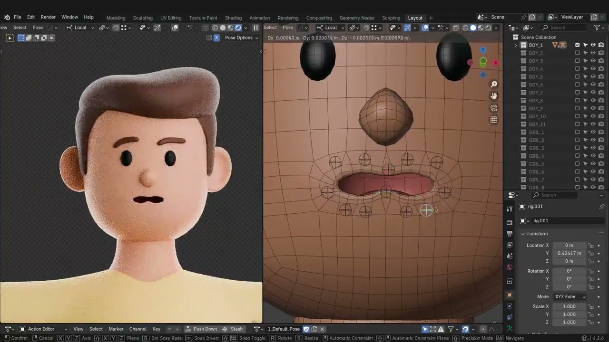609x342 pixels.
Task: Select GIRL_3 collection in outliner
Action: click(536, 148)
